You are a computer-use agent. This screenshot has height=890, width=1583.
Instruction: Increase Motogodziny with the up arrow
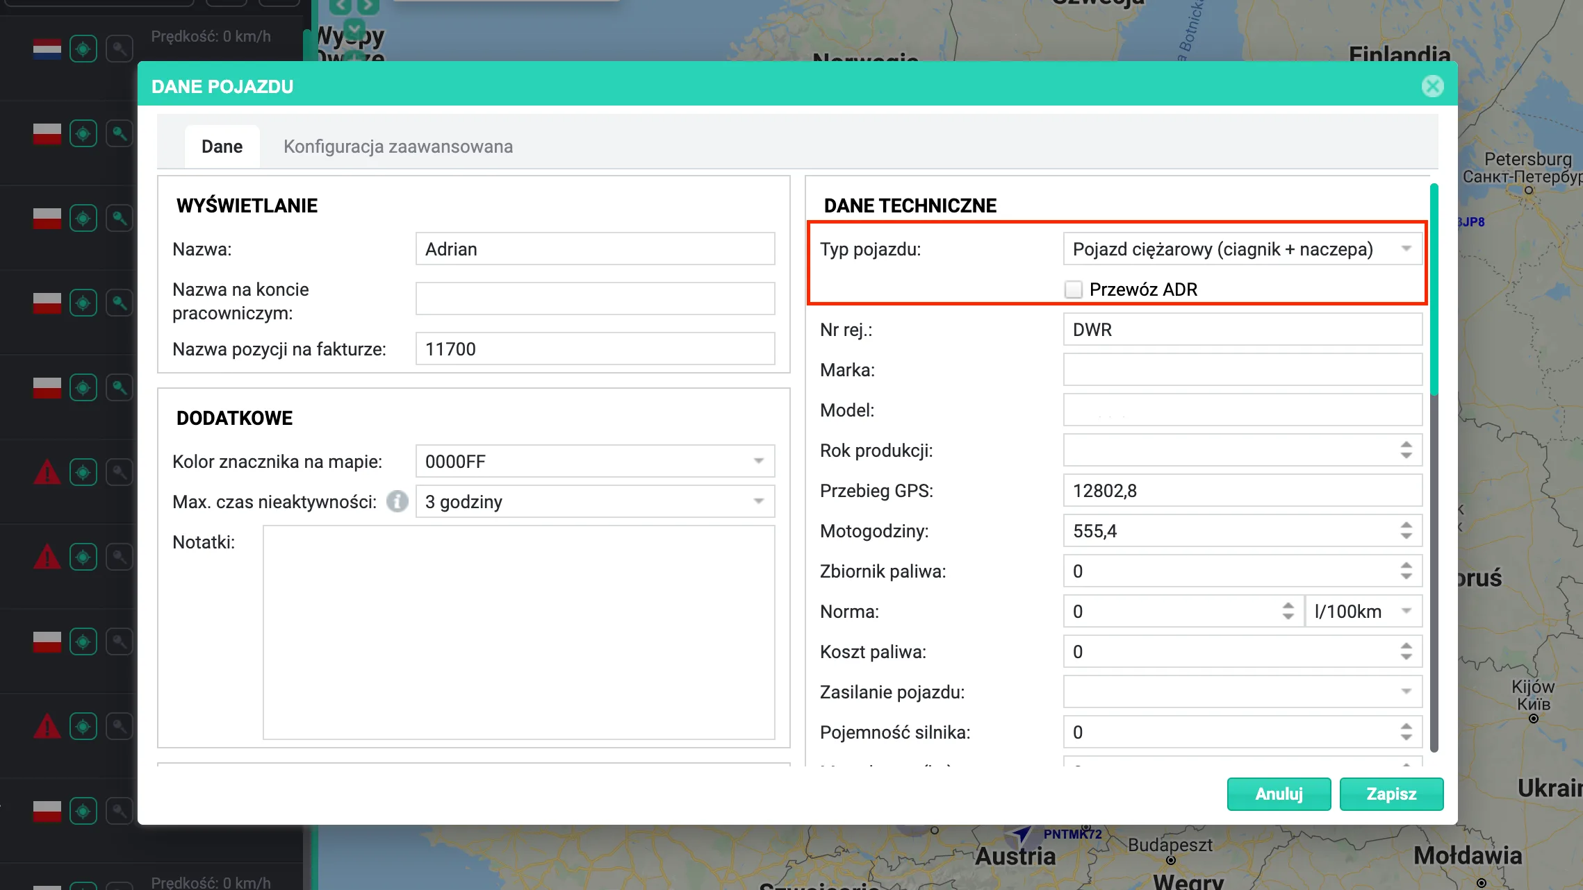[x=1406, y=525]
